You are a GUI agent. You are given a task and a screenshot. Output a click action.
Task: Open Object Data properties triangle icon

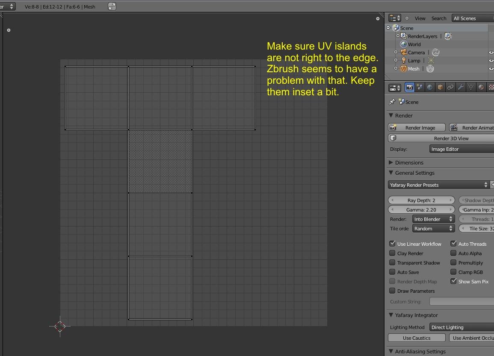click(x=471, y=88)
